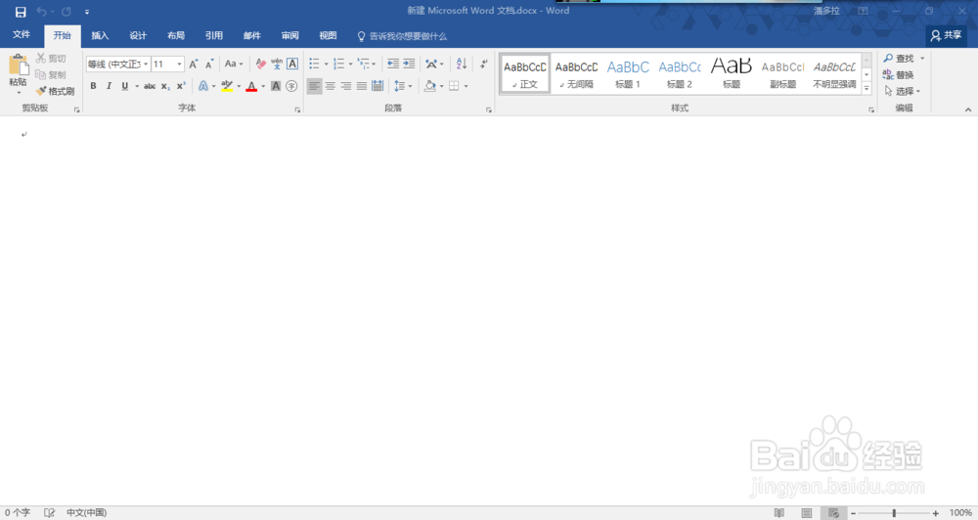Sort the text with the A-Z icon

(462, 64)
